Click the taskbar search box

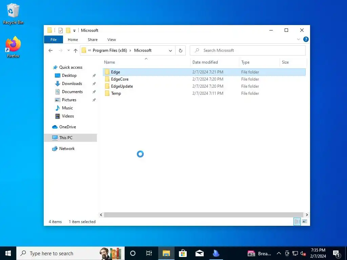click(x=70, y=253)
